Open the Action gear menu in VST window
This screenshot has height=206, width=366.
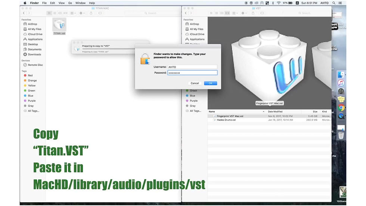point(244,13)
